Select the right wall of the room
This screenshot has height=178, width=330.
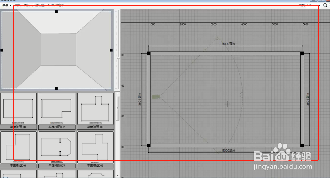302,99
